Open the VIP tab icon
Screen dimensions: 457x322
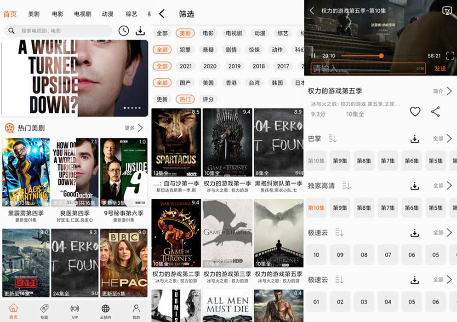pos(74,310)
